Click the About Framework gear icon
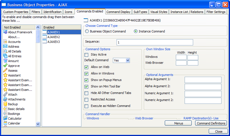230x136 pixels. tap(5, 32)
